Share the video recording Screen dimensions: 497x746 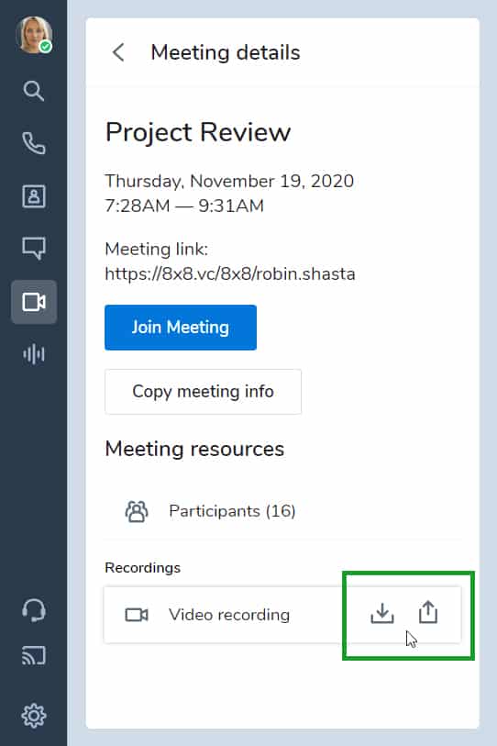tap(428, 612)
